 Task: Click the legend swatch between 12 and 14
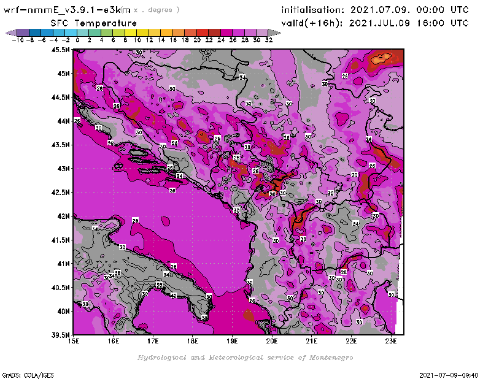click(x=155, y=33)
